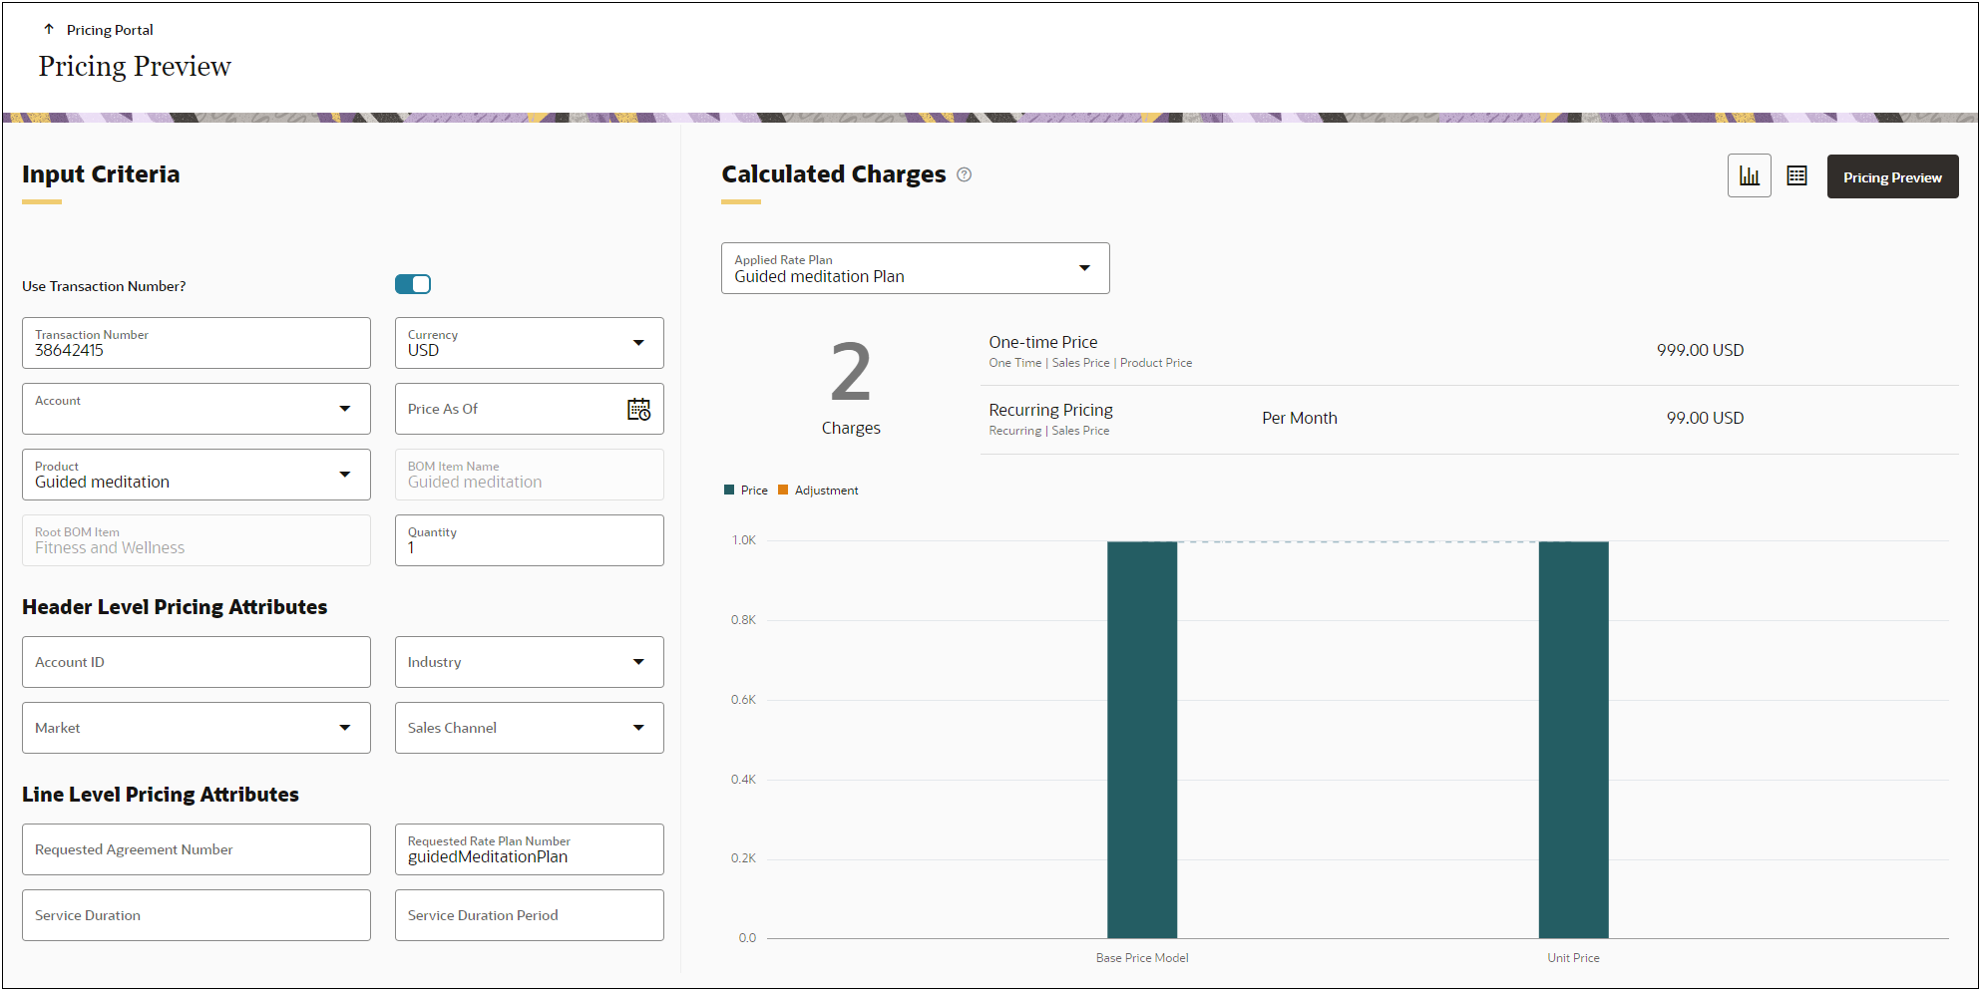Click the Root BOM Item field

coord(197,540)
